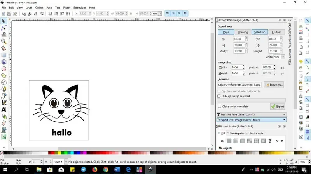Image resolution: width=311 pixels, height=174 pixels.
Task: Select the Node editing tool
Action: tap(4, 27)
